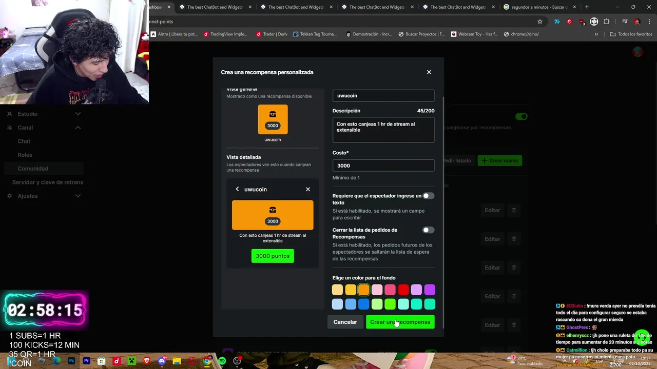This screenshot has width=657, height=369.
Task: Click the Ajustes gear icon
Action: click(x=9, y=196)
